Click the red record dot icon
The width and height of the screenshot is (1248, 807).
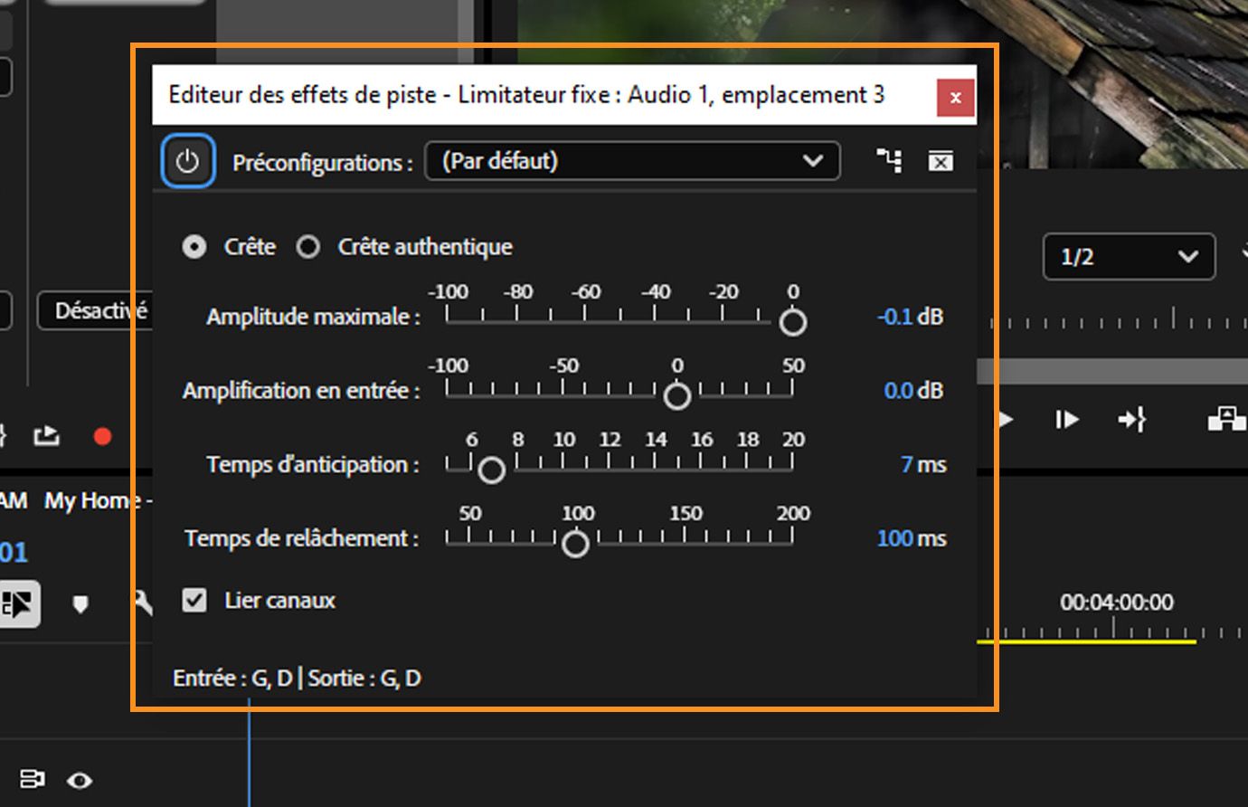pos(102,436)
